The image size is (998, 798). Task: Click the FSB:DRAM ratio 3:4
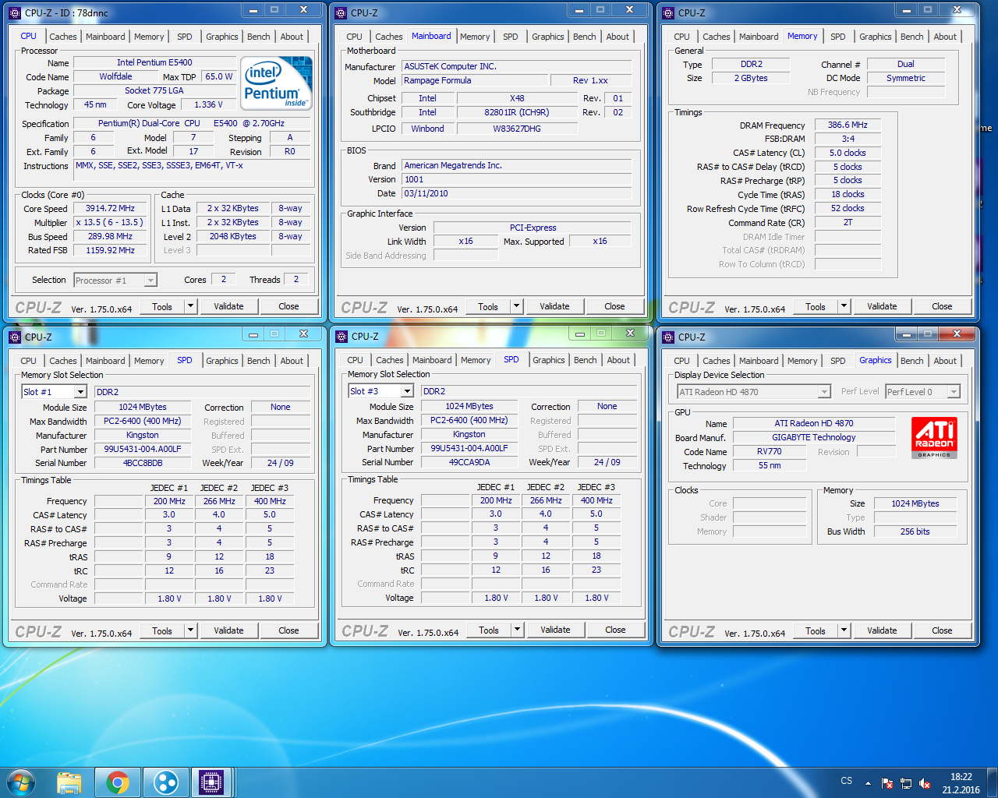[x=848, y=139]
